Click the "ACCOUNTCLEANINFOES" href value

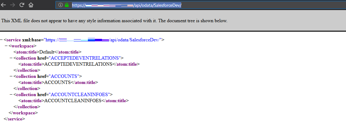(79, 94)
